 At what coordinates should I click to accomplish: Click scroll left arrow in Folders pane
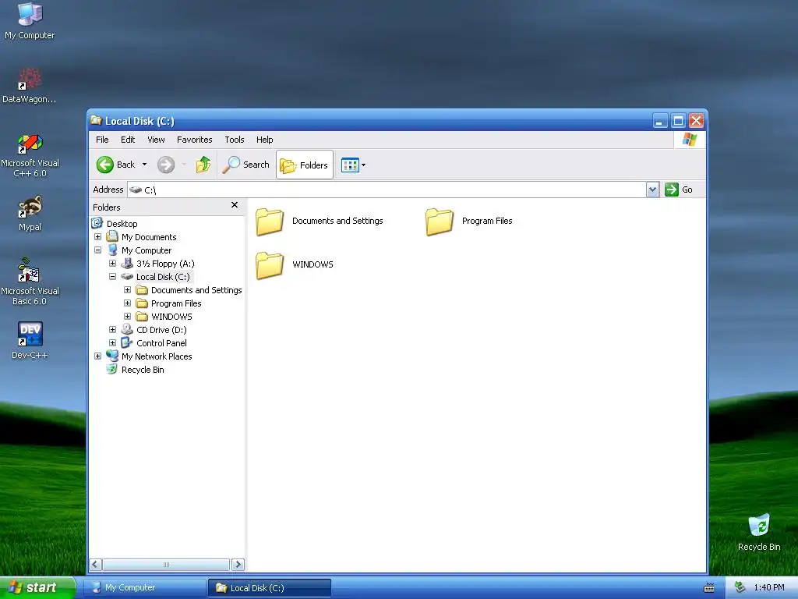(x=96, y=565)
